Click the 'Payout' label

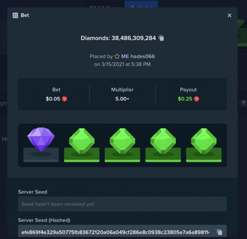pos(188,90)
